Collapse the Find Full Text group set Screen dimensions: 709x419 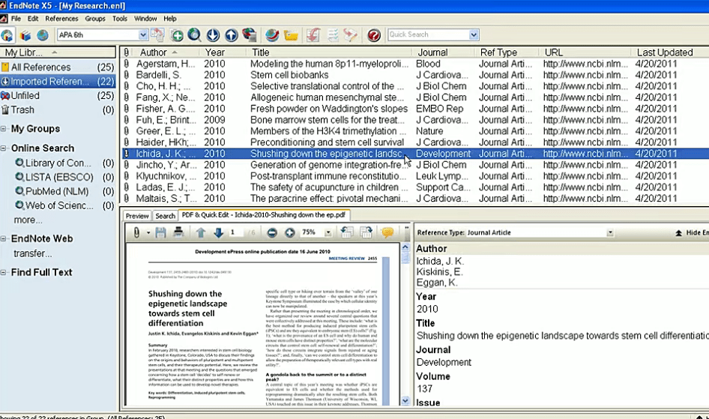(4, 273)
